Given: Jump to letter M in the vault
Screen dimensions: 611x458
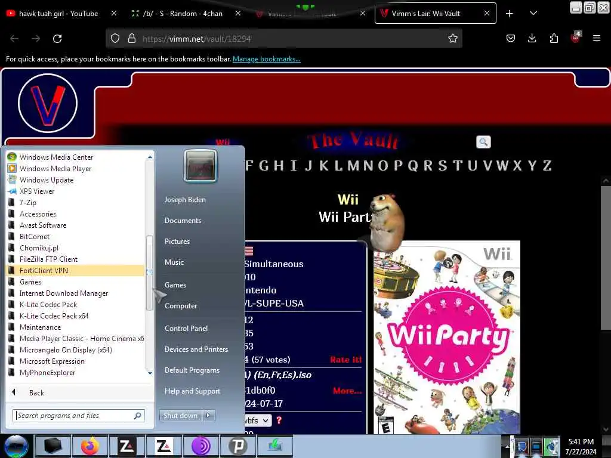Looking at the screenshot, I should point(353,166).
